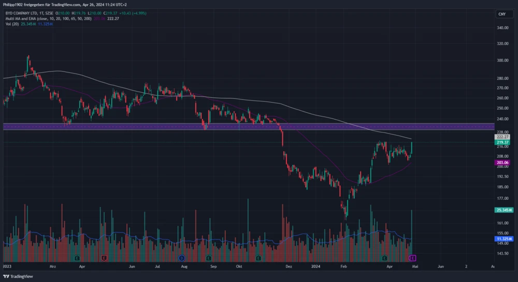Click the green 25.345M volume label
The height and width of the screenshot is (282, 518).
[x=503, y=210]
